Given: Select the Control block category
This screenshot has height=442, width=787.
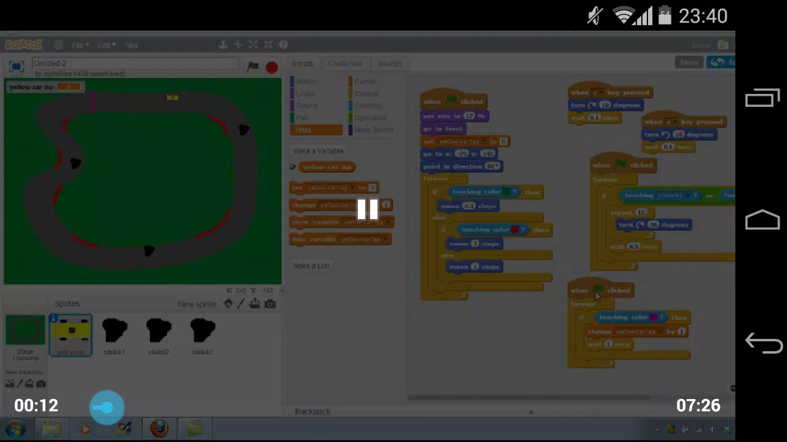Looking at the screenshot, I should [x=366, y=93].
